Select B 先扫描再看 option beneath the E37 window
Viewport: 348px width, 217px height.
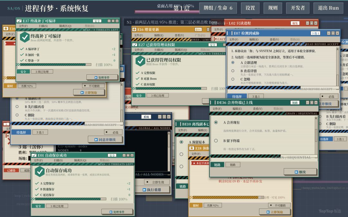(x=17, y=107)
